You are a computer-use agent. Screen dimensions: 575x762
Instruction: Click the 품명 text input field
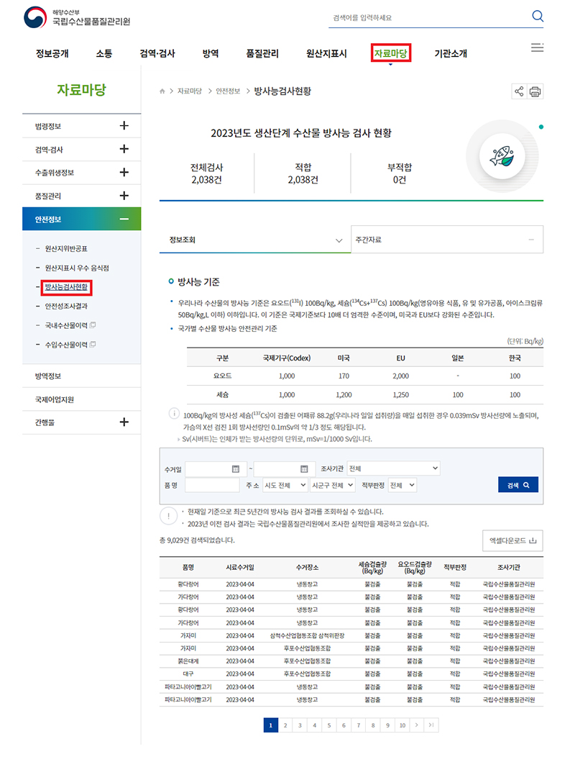coord(212,486)
